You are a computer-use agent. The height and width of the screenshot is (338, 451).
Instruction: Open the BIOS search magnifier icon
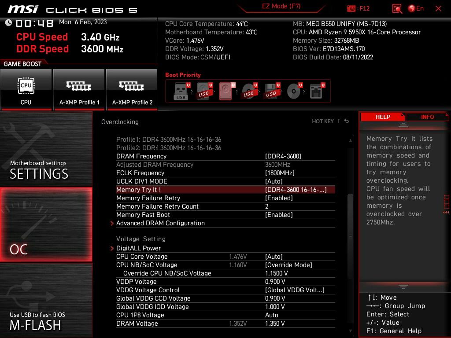pyautogui.click(x=397, y=9)
